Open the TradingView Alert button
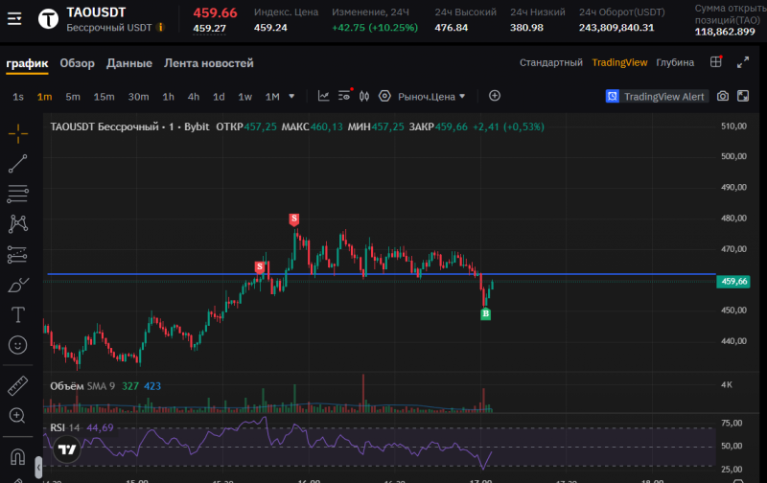 tap(657, 96)
